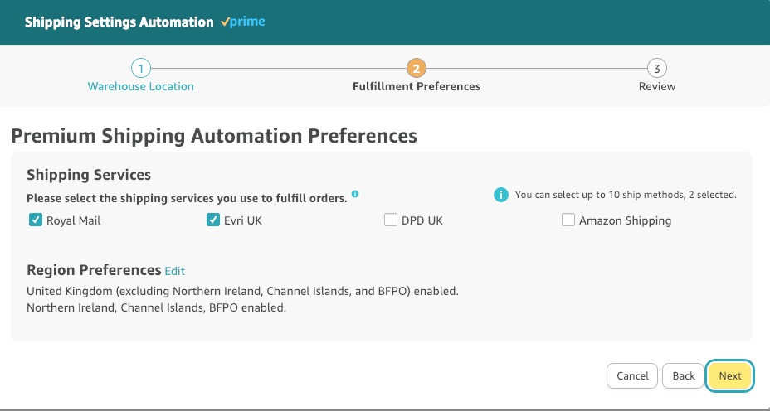The width and height of the screenshot is (770, 411).
Task: Uncheck the Royal Mail checkbox
Action: [x=36, y=220]
